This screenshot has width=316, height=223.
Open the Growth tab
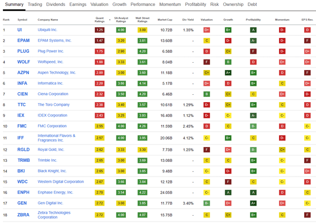pyautogui.click(x=119, y=4)
